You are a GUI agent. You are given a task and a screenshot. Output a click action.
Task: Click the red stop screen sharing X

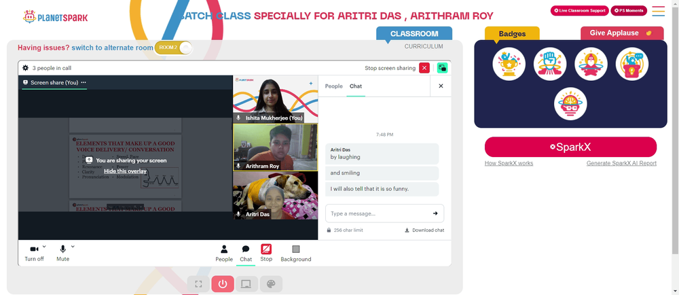424,68
